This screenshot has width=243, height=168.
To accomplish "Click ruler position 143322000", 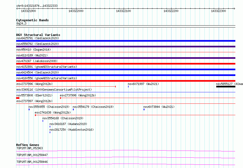I will tap(76, 11).
